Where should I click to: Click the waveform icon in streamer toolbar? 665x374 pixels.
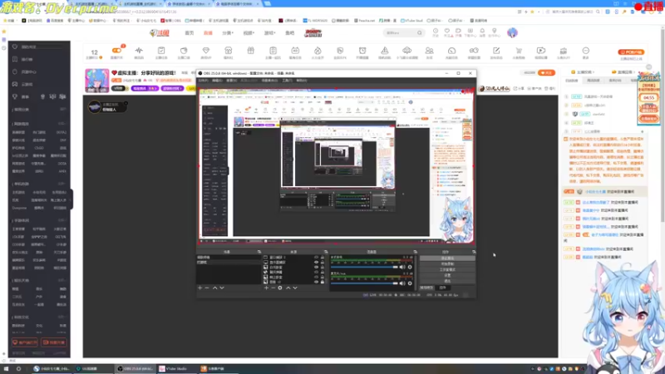tap(139, 52)
